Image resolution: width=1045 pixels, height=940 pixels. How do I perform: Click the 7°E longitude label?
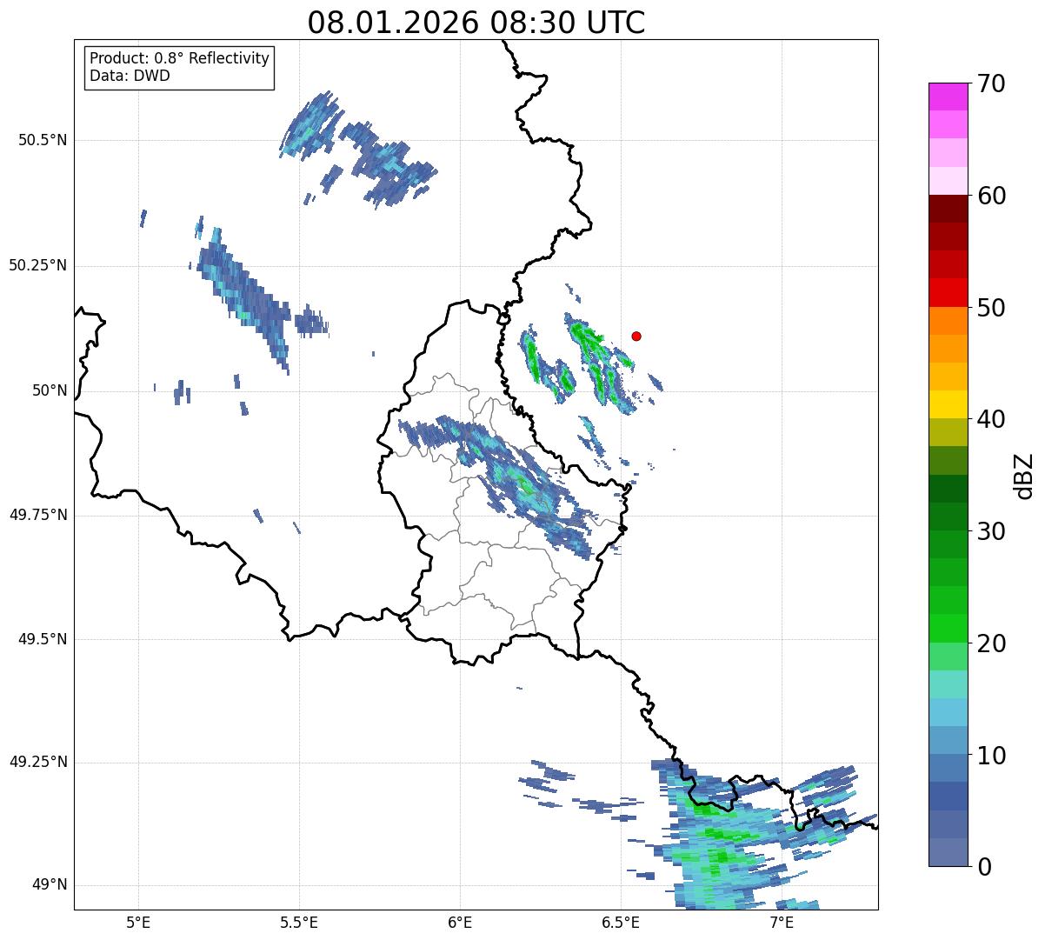pos(782,923)
